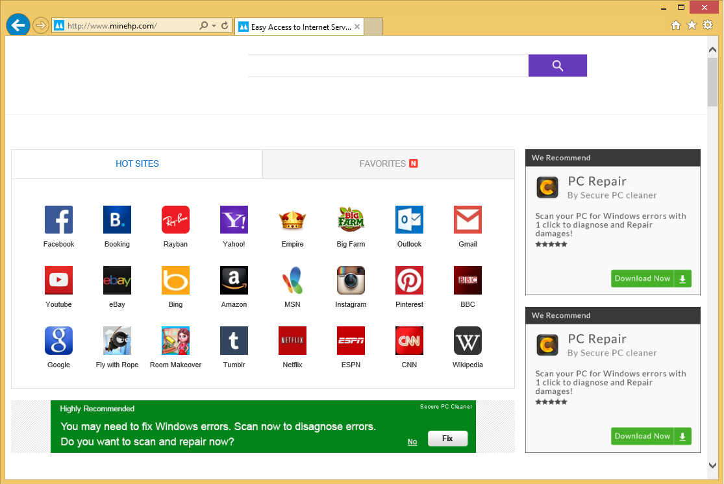Close the Easy Access browser tab
Image resolution: width=724 pixels, height=484 pixels.
click(357, 27)
